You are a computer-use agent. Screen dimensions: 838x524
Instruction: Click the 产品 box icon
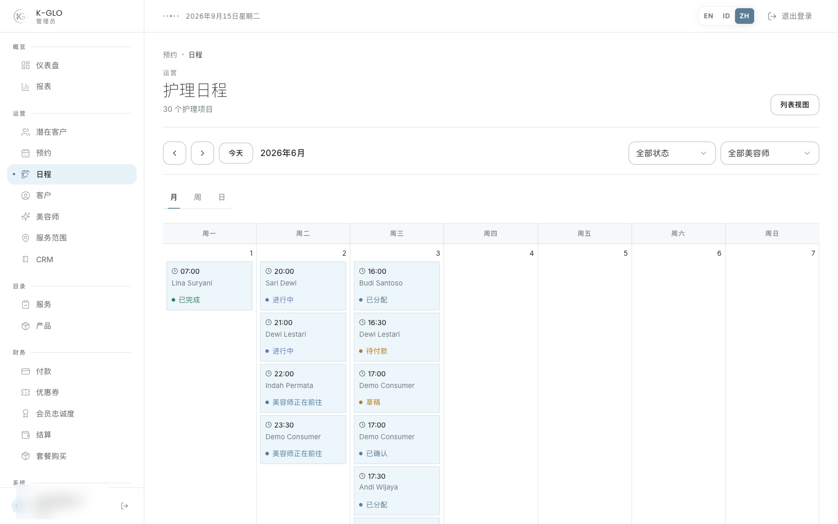pos(26,326)
